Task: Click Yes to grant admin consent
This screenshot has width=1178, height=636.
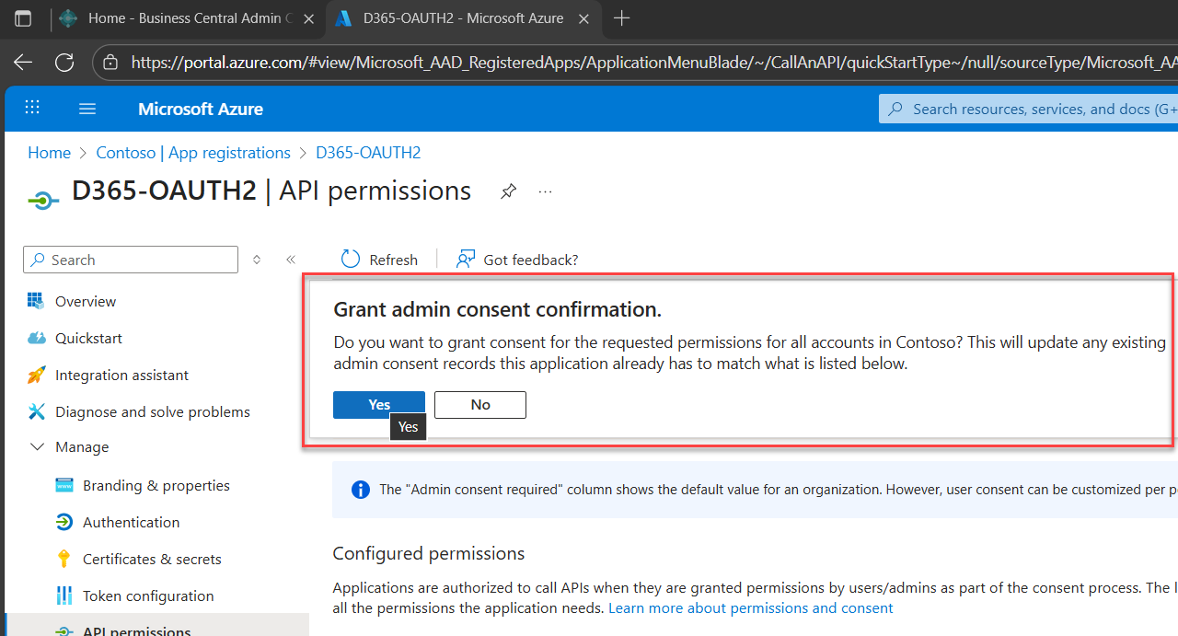Action: pos(379,405)
